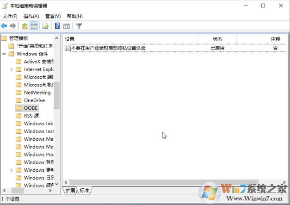Select the Windows 日历 tree item

click(x=39, y=178)
